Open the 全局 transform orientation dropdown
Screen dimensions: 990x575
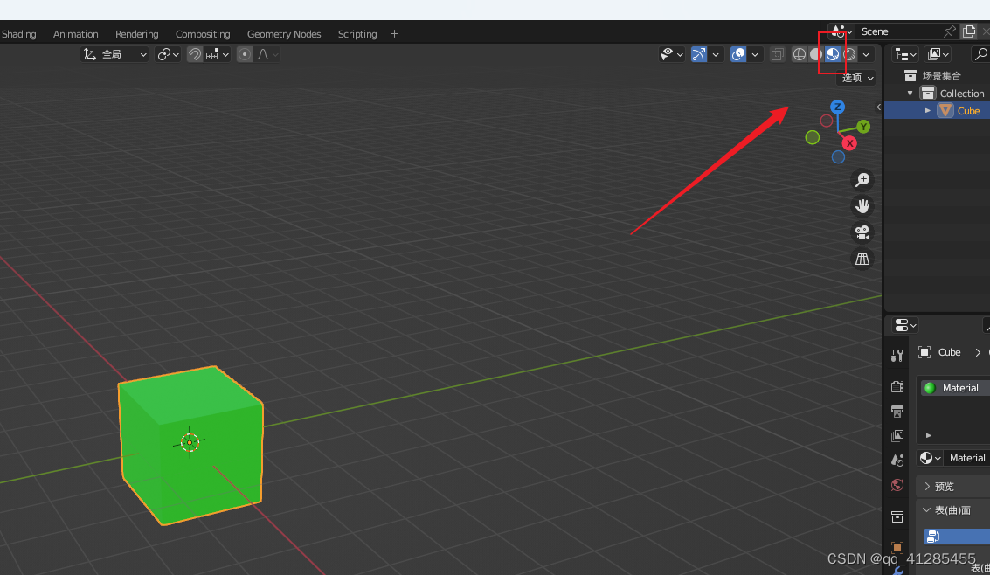[115, 54]
